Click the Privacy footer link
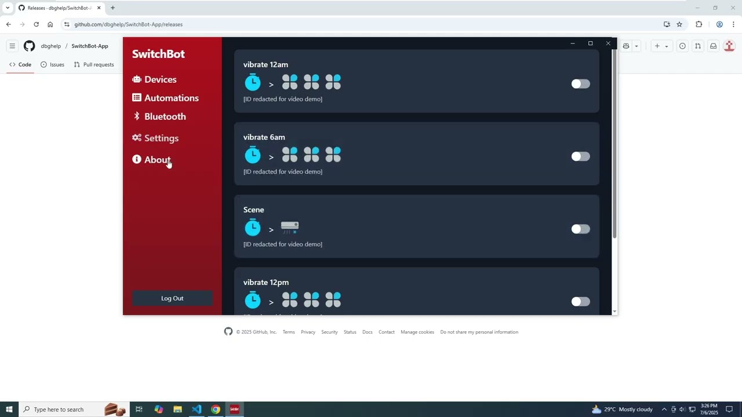The height and width of the screenshot is (417, 742). [308, 332]
